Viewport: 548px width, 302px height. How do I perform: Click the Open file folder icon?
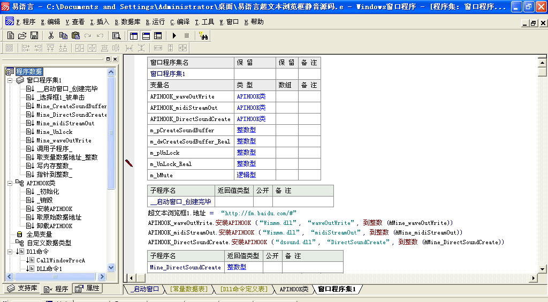point(22,36)
